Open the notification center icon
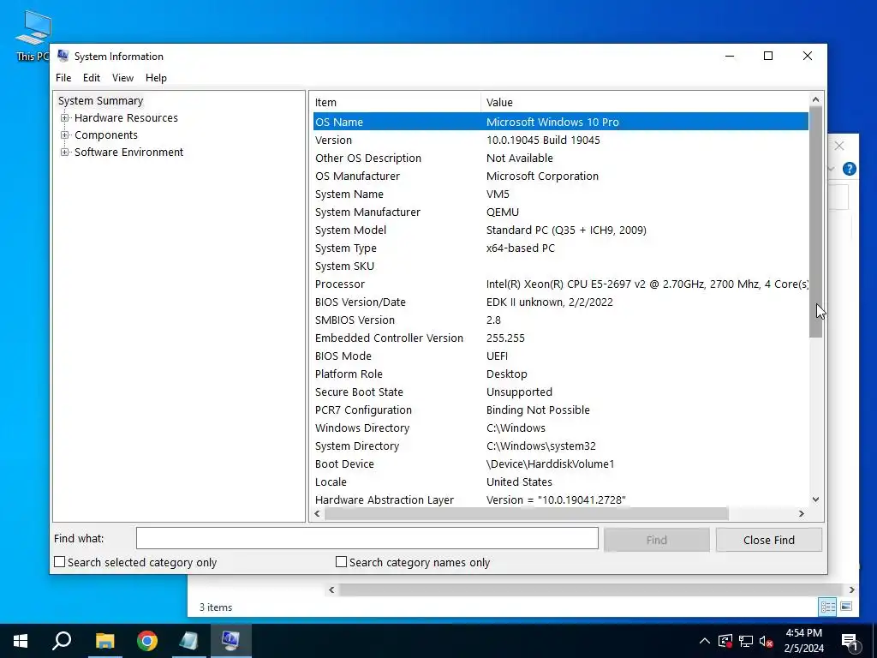877x658 pixels. tap(850, 641)
